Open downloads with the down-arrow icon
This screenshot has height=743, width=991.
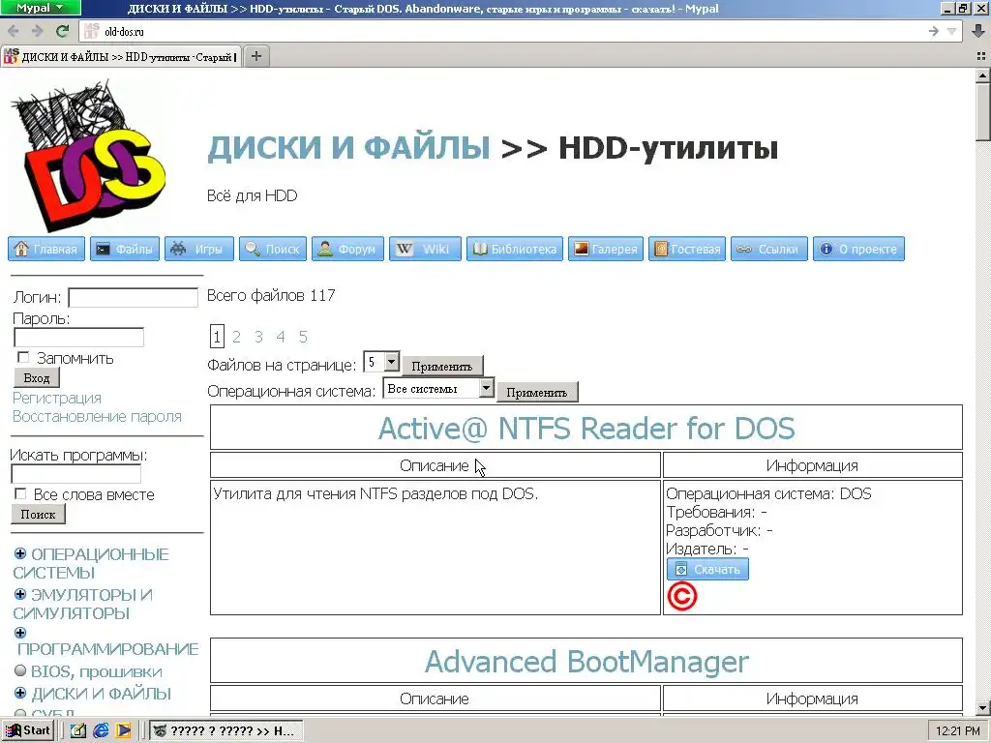[977, 31]
